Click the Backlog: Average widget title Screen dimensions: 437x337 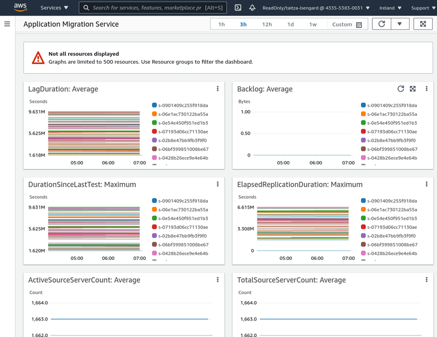[265, 89]
